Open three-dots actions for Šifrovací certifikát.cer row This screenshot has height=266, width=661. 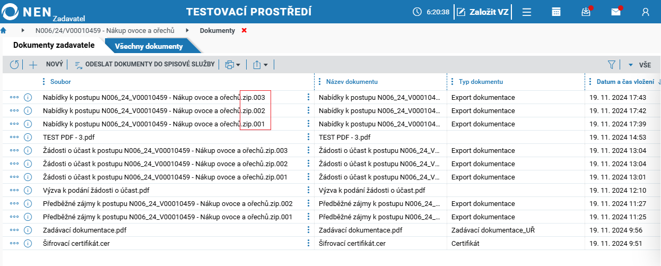click(14, 244)
